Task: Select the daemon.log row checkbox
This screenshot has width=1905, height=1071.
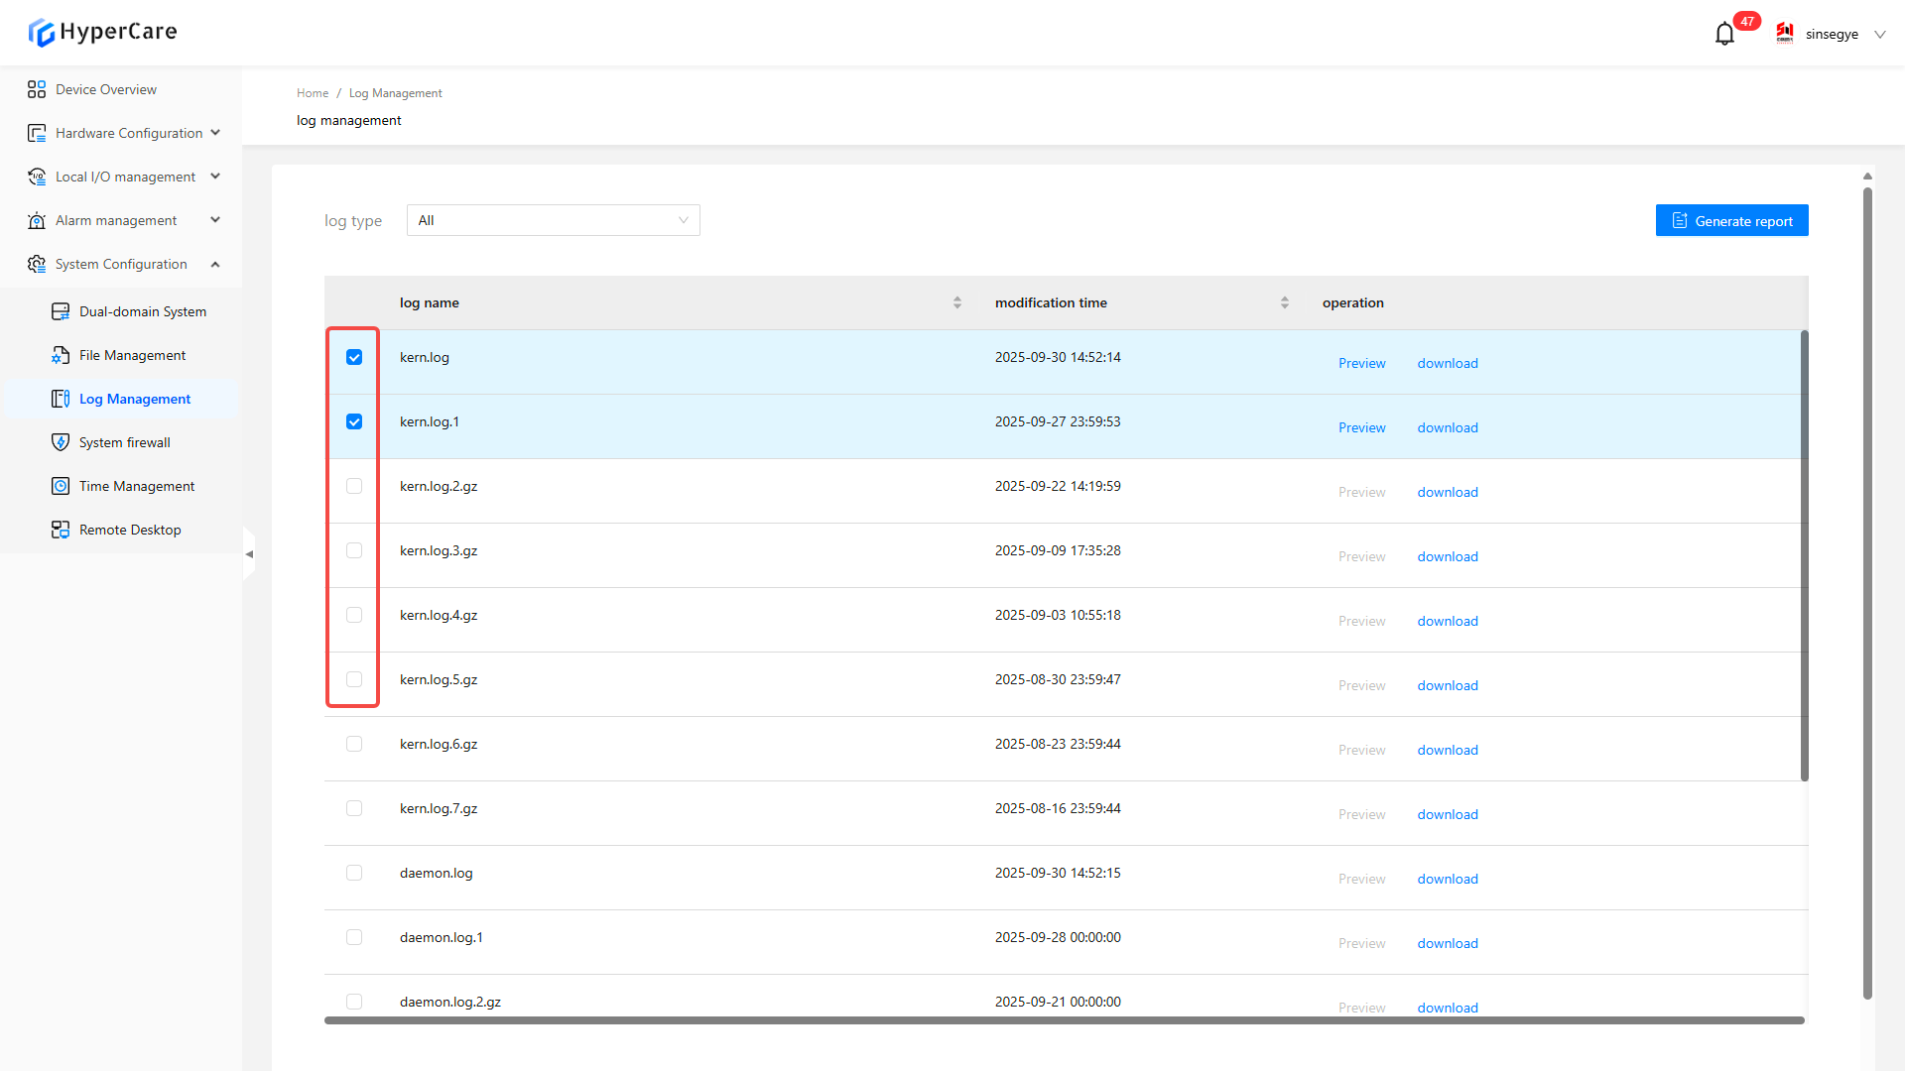Action: tap(354, 873)
